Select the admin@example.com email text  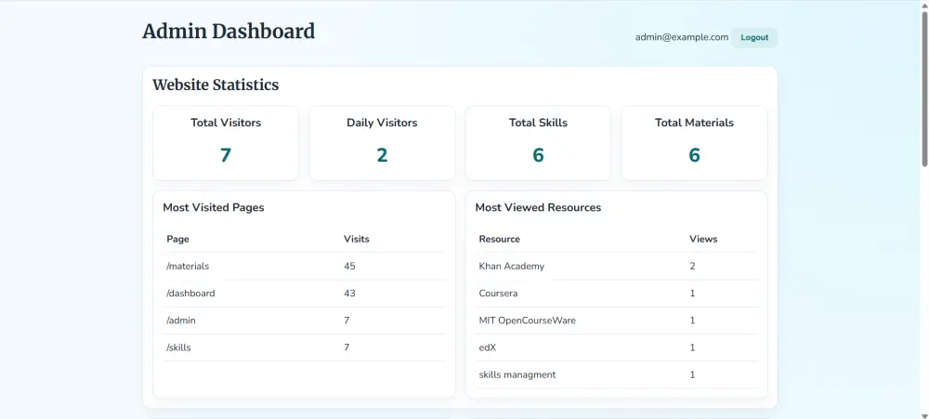coord(681,37)
